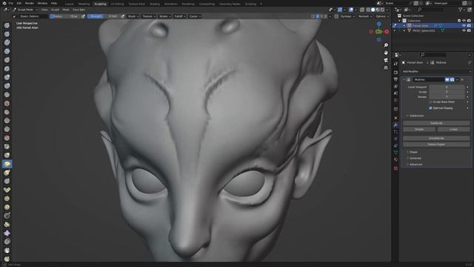
Task: Select the highlighted Elastic Deform tool
Action: click(7, 164)
